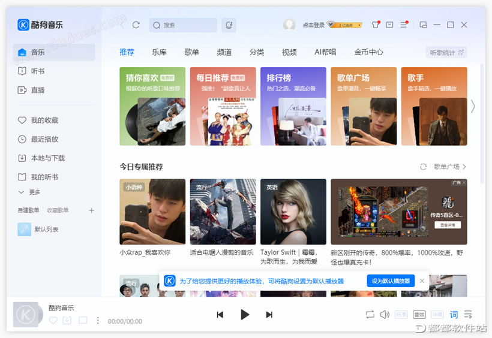
Task: Like the current song heart icon
Action: point(53,321)
